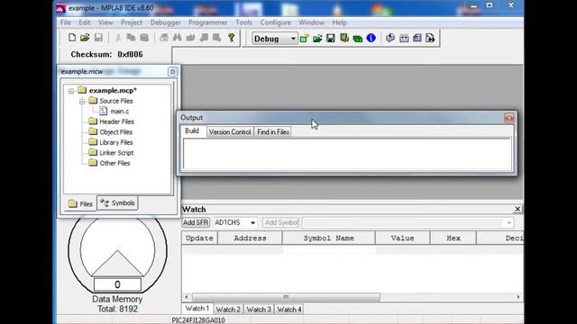Click the Print toolbar icon
The width and height of the screenshot is (577, 324).
tap(164, 38)
